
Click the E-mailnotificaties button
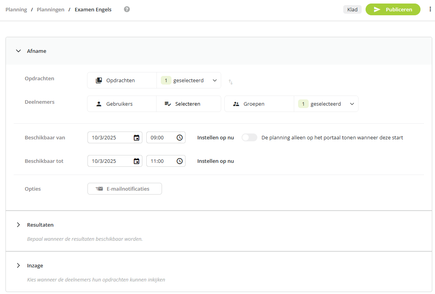point(125,189)
